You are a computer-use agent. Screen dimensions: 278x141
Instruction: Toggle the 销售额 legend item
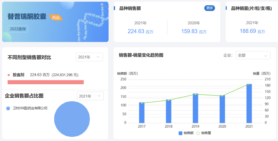186,133
